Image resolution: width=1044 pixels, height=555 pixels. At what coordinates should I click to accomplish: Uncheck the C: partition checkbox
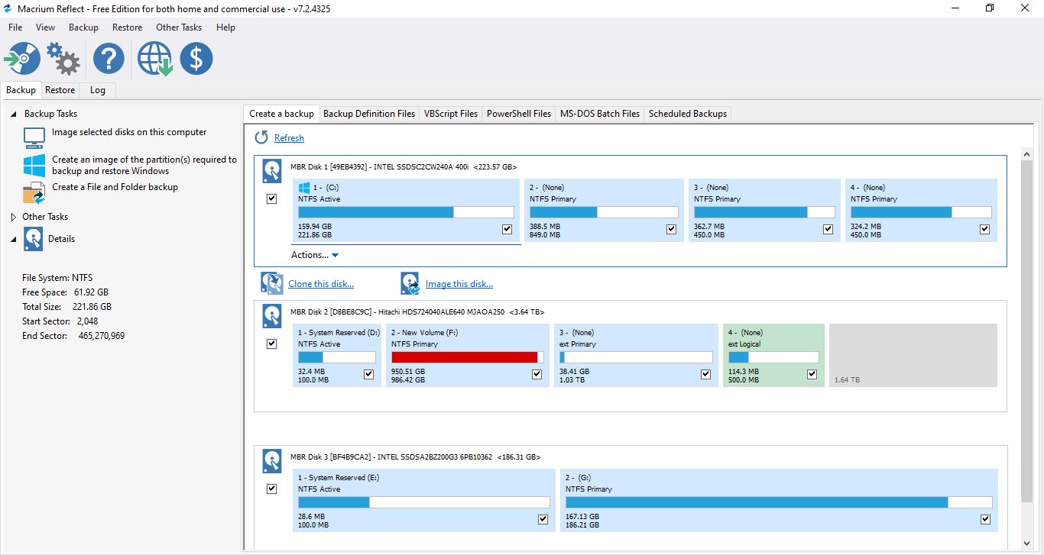point(507,229)
